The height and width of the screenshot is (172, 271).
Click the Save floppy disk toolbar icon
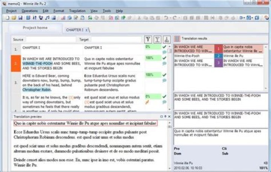(x=20, y=18)
